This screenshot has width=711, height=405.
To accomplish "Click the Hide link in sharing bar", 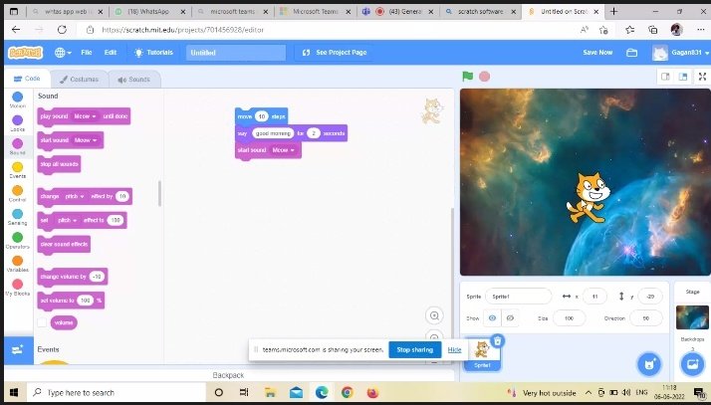I will coord(454,349).
